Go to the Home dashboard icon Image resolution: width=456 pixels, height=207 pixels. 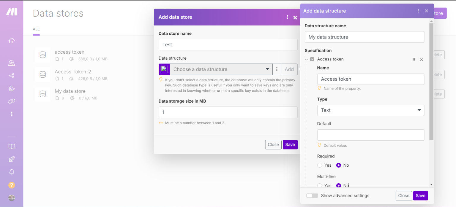[x=12, y=41]
